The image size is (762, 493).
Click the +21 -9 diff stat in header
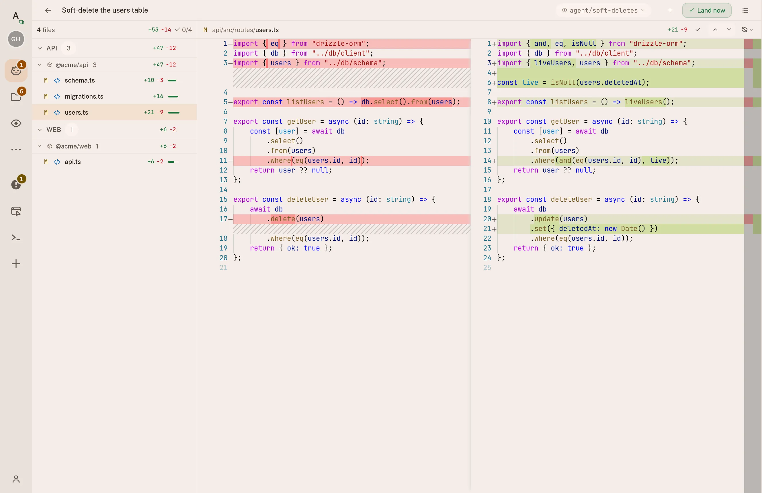pos(677,30)
